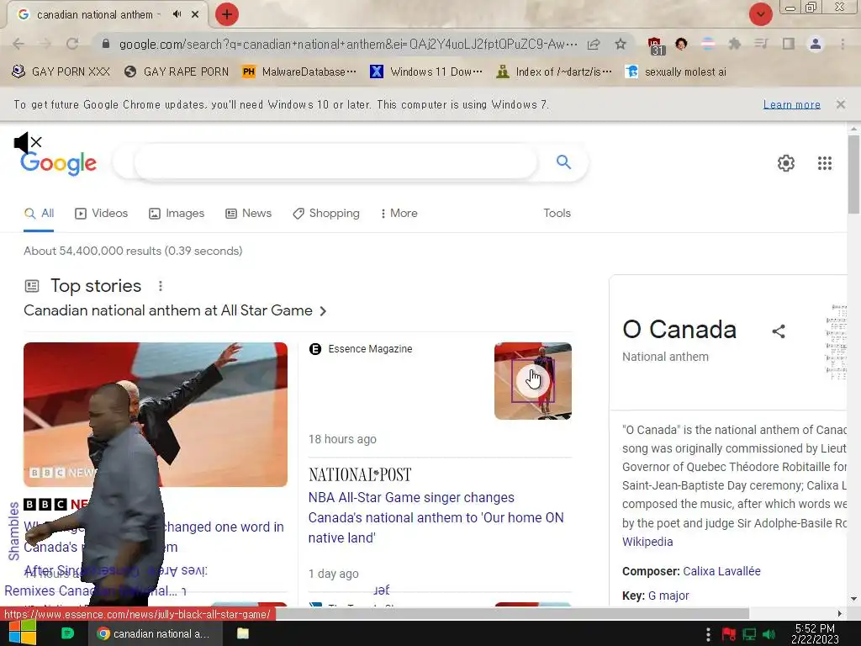Viewport: 861px width, 646px height.
Task: Show hidden system tray icons
Action: (x=708, y=634)
